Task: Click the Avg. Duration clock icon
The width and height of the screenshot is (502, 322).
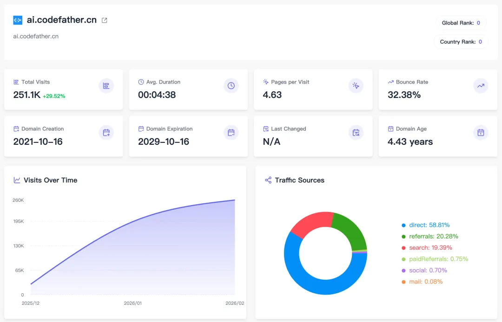Action: coord(231,86)
